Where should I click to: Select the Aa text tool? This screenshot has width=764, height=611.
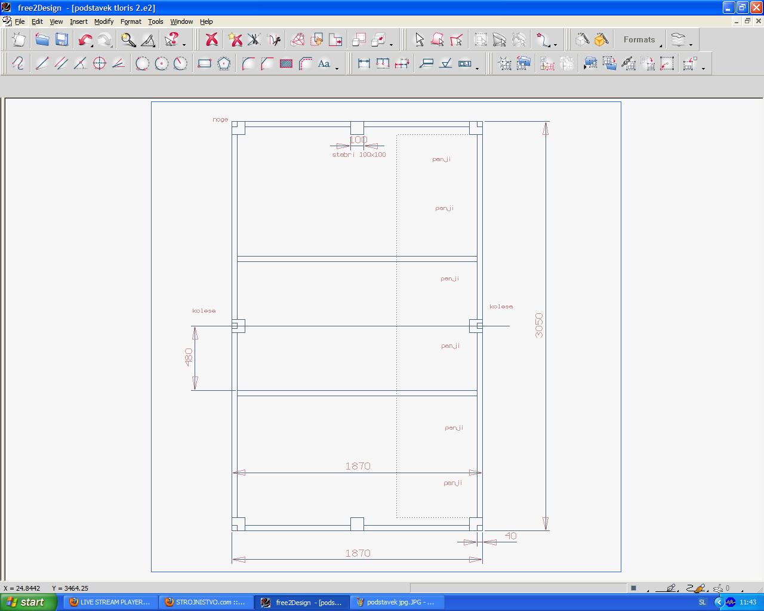coord(324,63)
